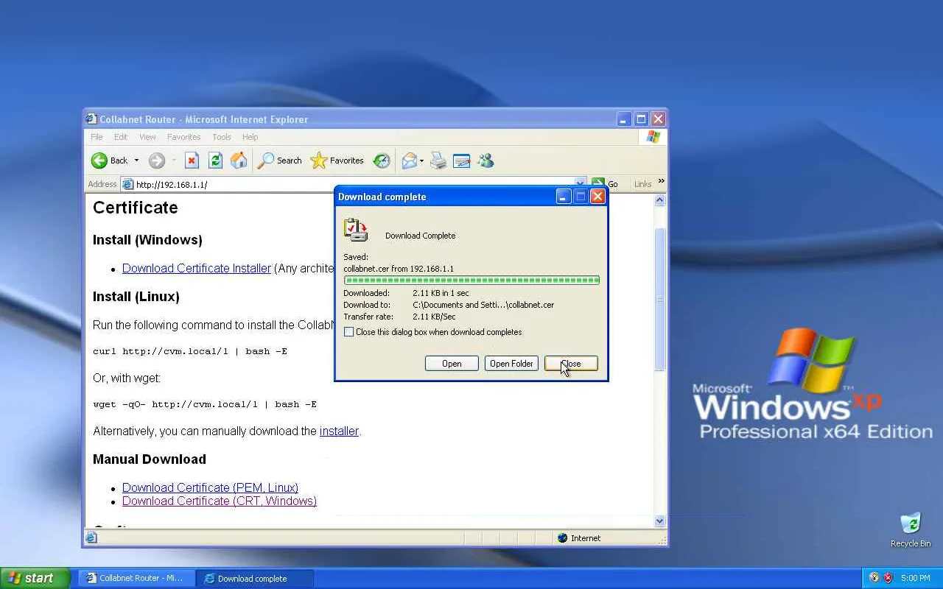The width and height of the screenshot is (943, 589).
Task: Click the grey Forward arrow in the toolbar
Action: pyautogui.click(x=156, y=161)
